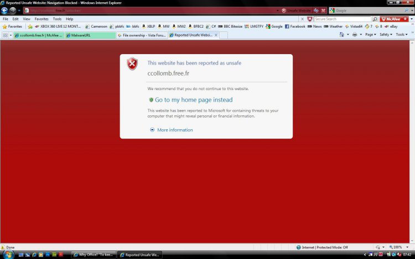The height and width of the screenshot is (259, 415).
Task: Click the Google search magnifier button
Action: [406, 10]
